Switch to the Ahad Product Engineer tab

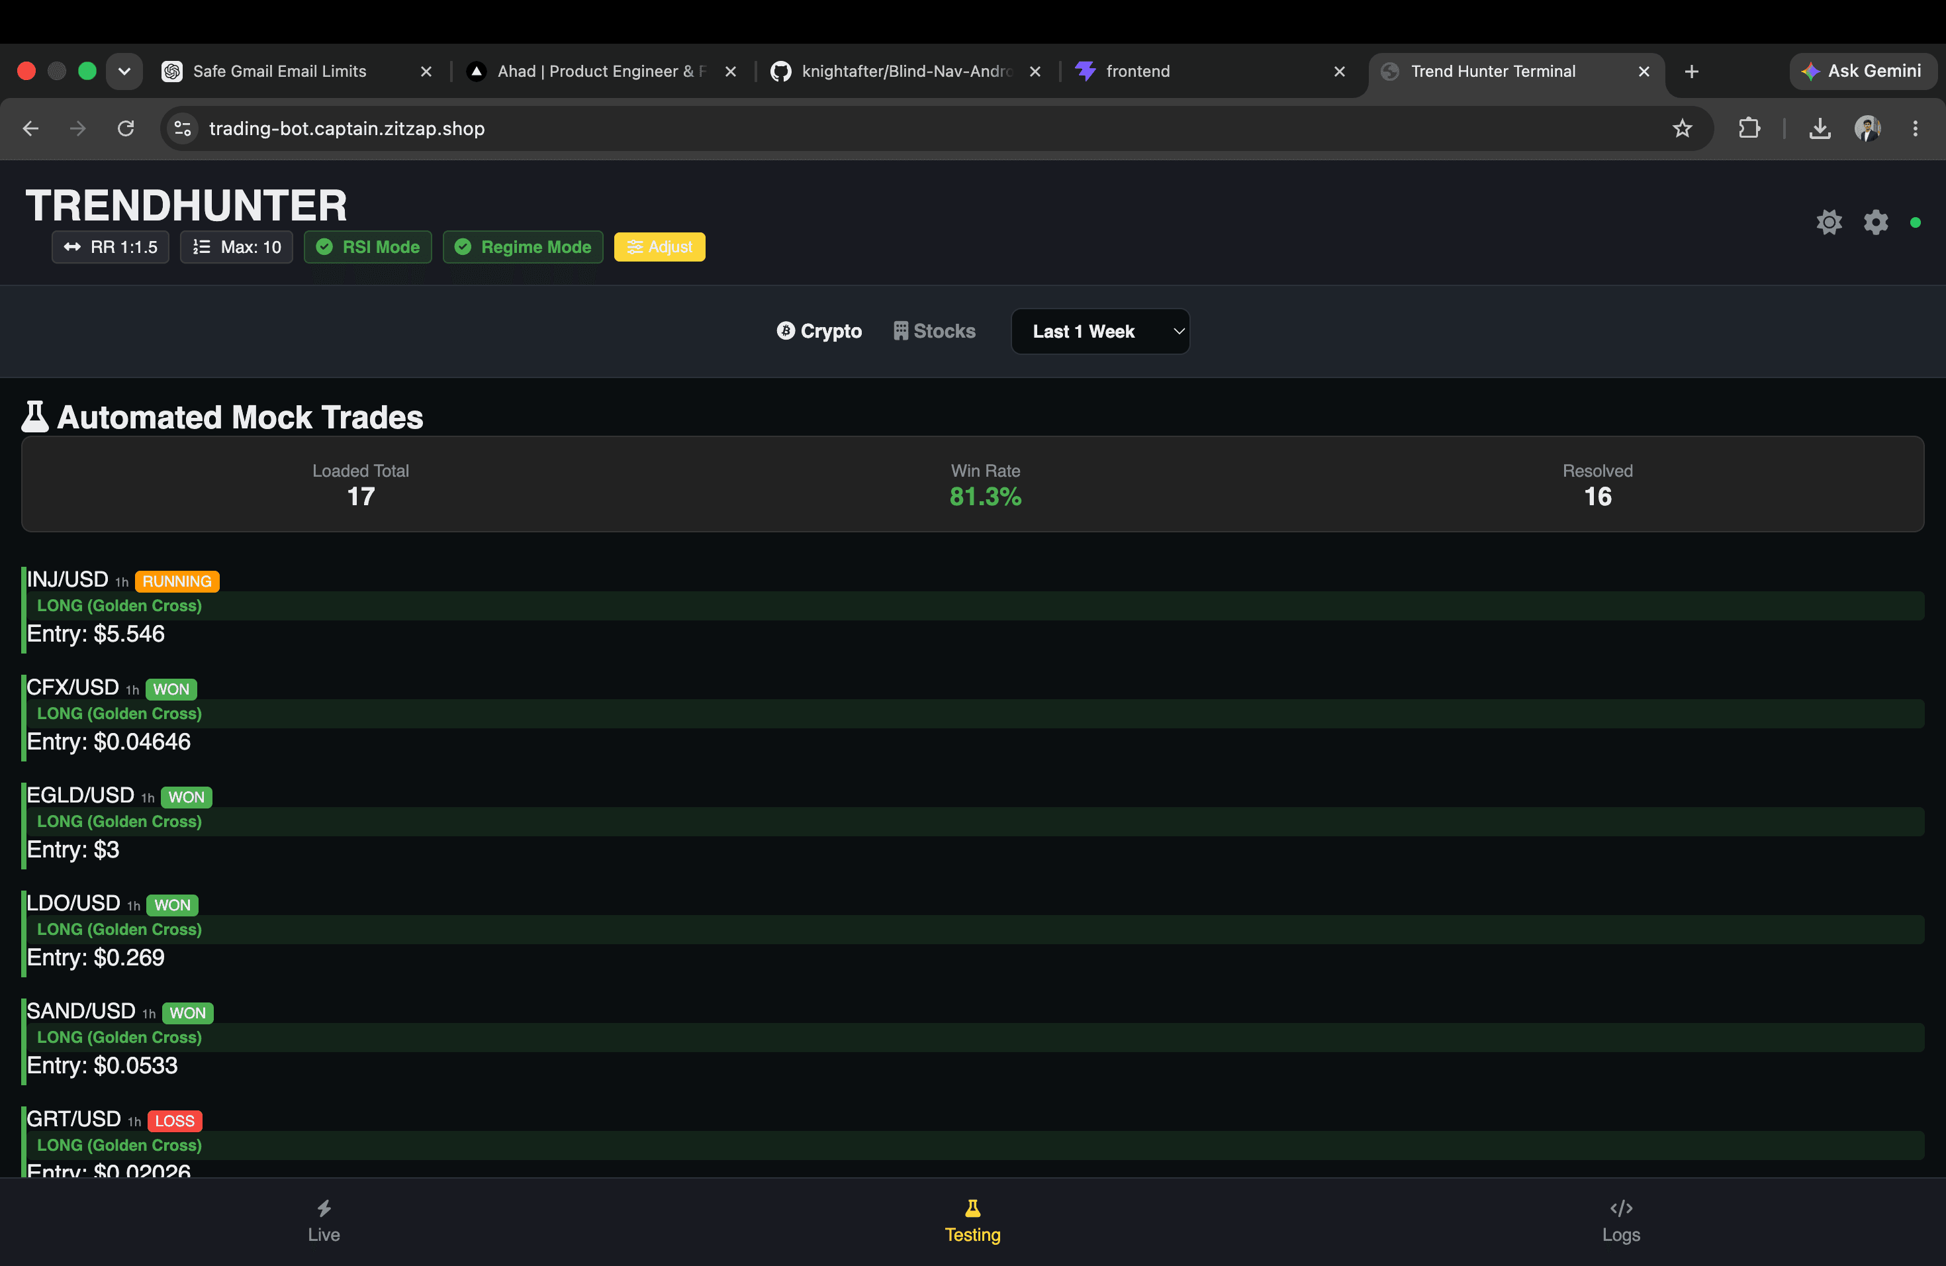pos(601,72)
